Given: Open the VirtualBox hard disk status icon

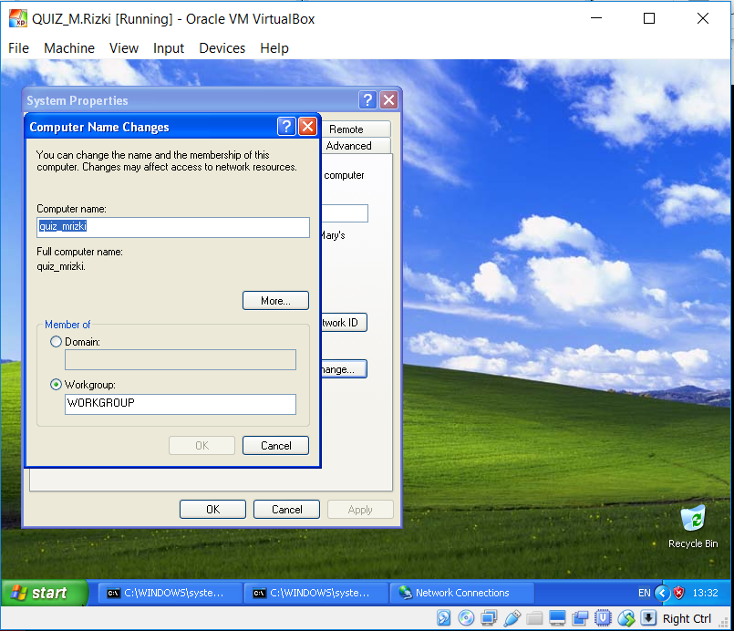Looking at the screenshot, I should point(444,617).
